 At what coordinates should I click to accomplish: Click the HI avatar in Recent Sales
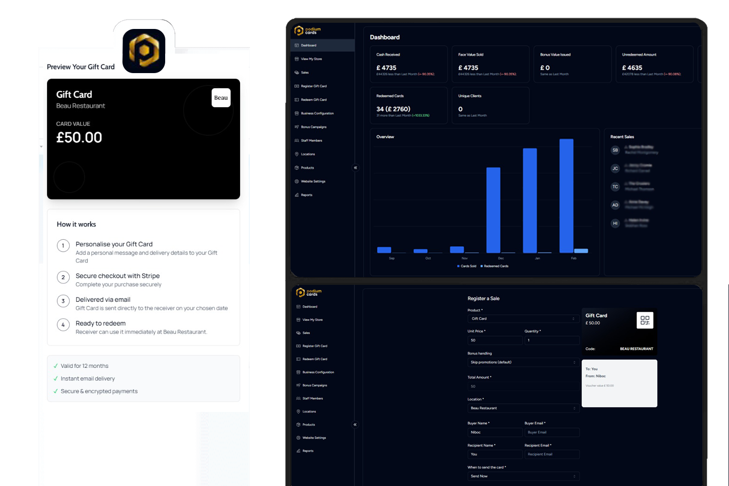(x=616, y=223)
